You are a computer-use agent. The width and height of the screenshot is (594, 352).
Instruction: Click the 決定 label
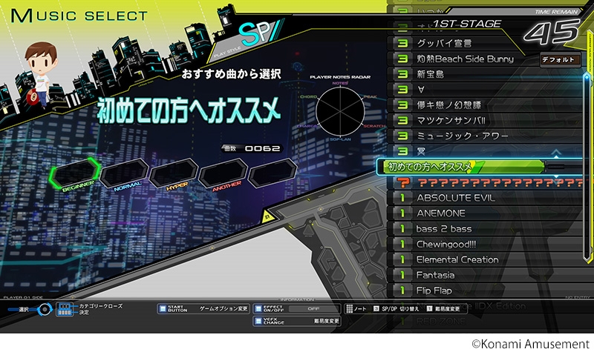pos(84,312)
